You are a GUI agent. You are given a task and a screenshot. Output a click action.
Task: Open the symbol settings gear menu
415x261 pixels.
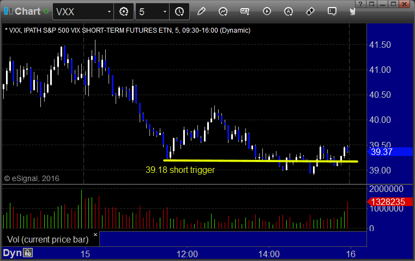pyautogui.click(x=124, y=11)
